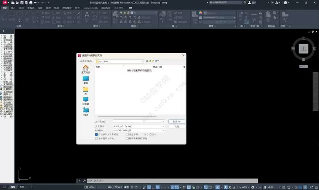Image resolution: width=319 pixels, height=190 pixels.
Task: Select the large Text 'A' tool
Action: pos(87,14)
